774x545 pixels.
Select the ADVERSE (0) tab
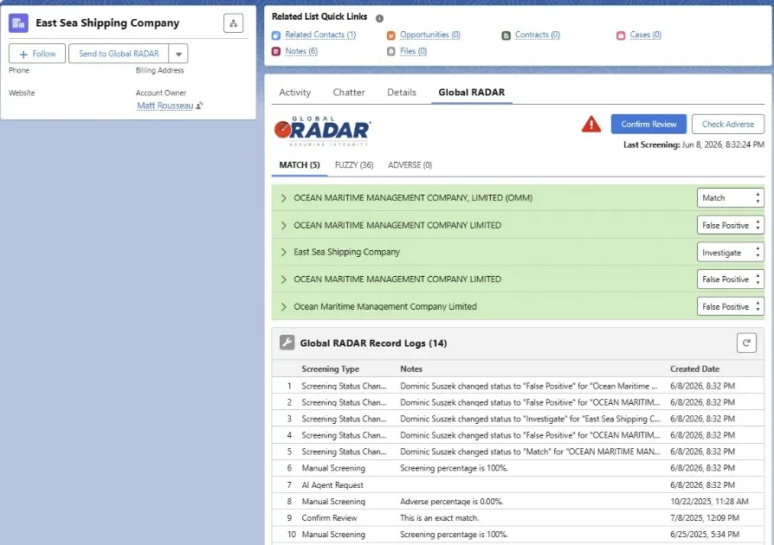pyautogui.click(x=410, y=164)
